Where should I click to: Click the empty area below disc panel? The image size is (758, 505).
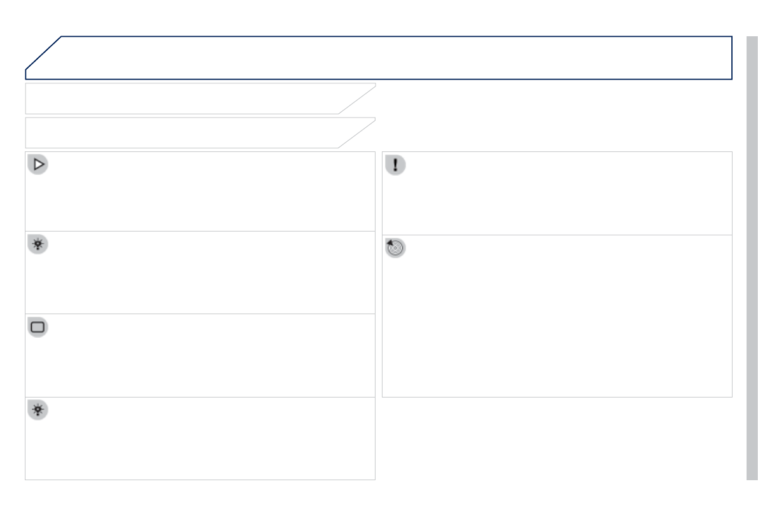pyautogui.click(x=557, y=439)
